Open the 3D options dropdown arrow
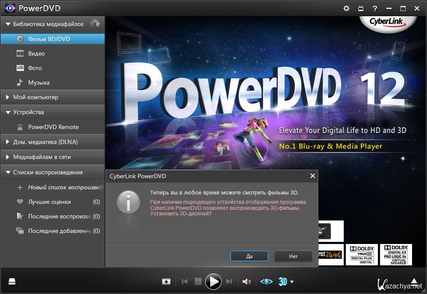 292,282
